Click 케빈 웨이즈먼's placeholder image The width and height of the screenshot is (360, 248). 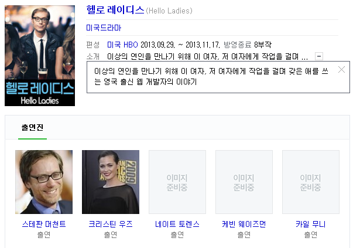click(x=244, y=182)
